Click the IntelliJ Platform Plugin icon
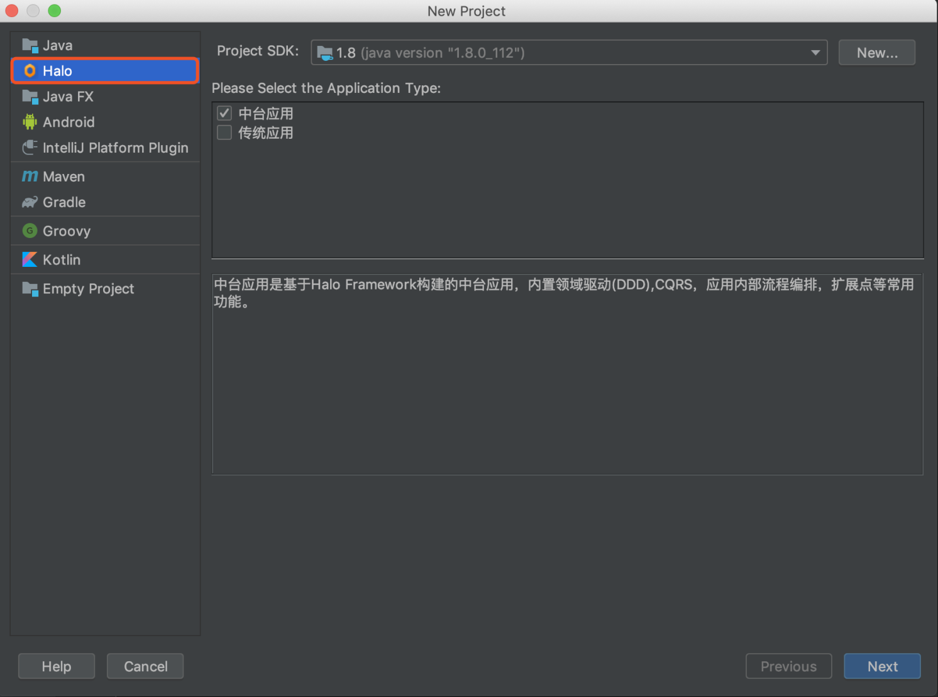Screen dimensions: 938x697 30,148
